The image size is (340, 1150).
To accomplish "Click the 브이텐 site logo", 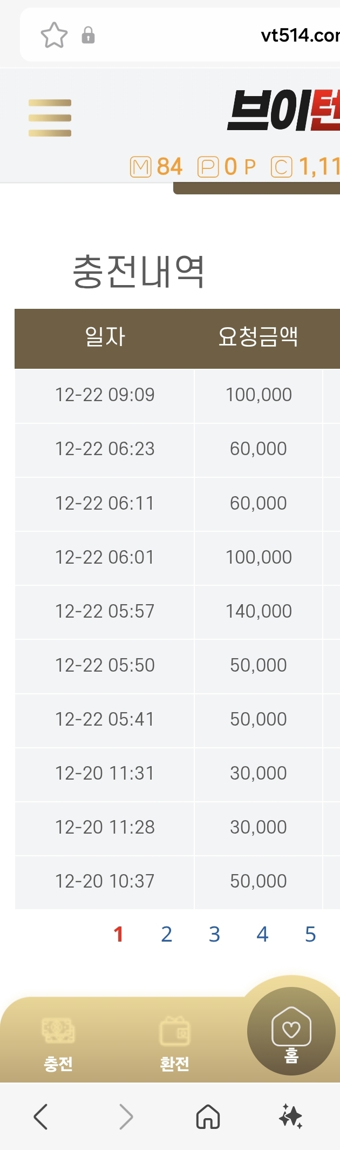I will [x=283, y=111].
